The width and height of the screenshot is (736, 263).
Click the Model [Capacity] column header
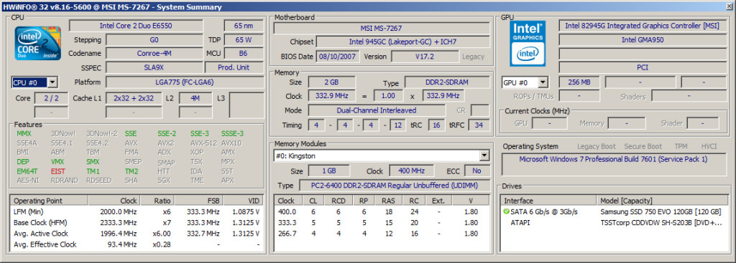click(662, 201)
